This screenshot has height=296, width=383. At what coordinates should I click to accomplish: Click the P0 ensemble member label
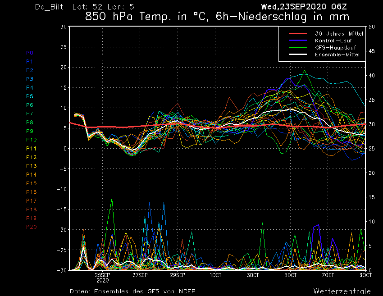tap(30, 53)
